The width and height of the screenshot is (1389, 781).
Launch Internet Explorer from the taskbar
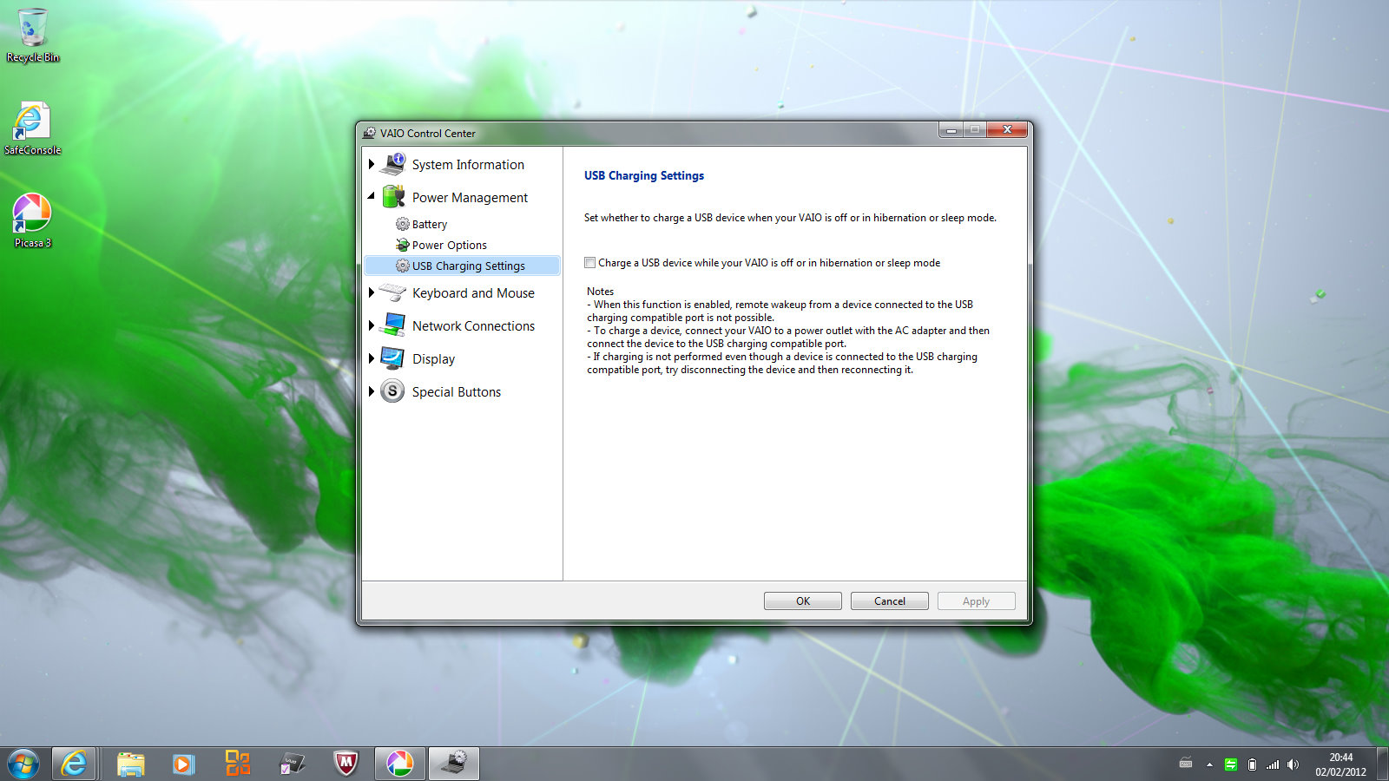(74, 764)
